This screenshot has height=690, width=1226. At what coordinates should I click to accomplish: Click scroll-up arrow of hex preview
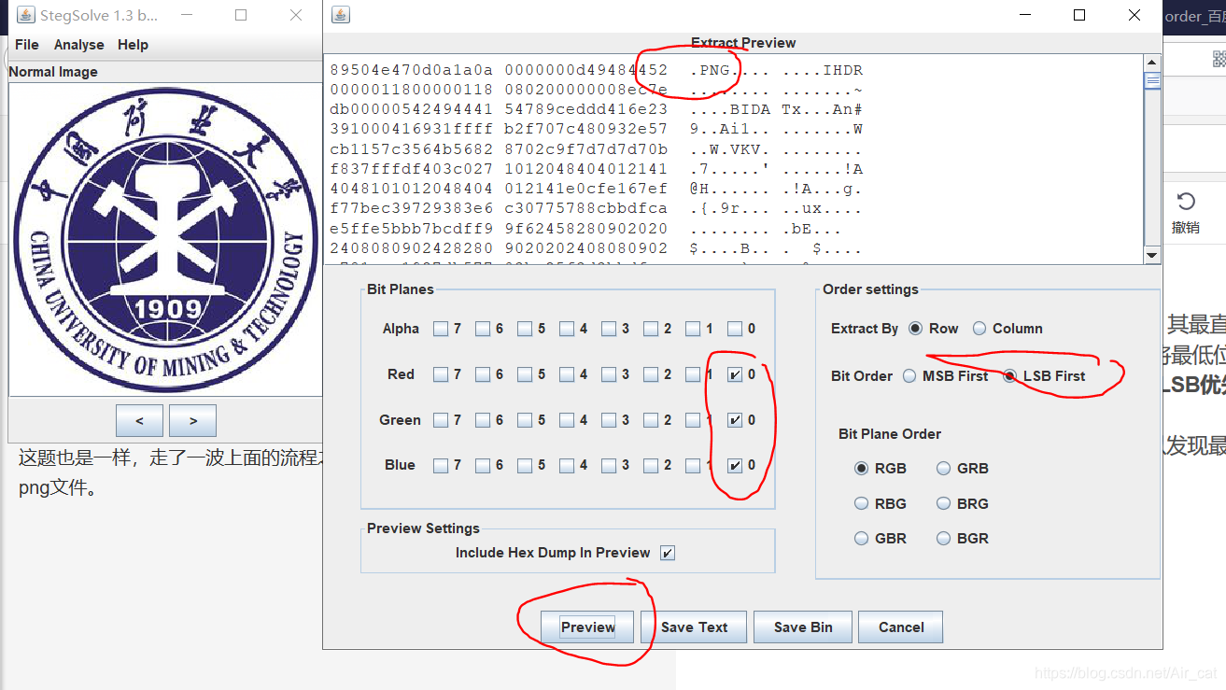pos(1152,63)
